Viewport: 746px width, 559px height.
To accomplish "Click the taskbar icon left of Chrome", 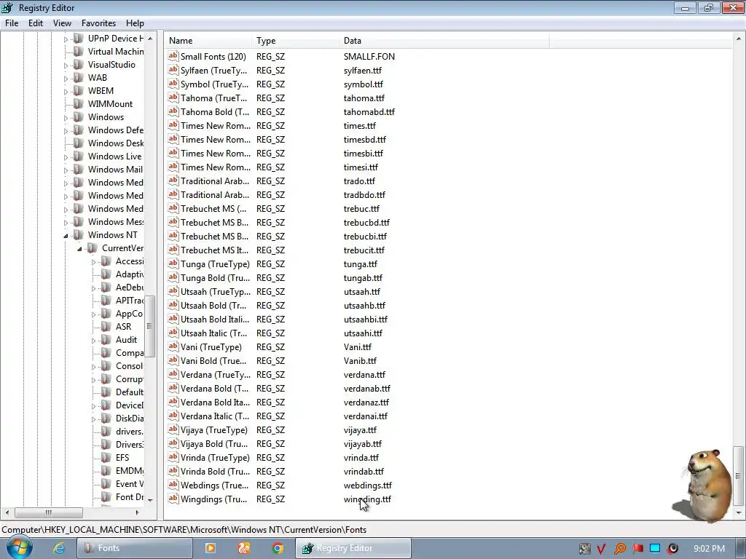I will pos(244,548).
